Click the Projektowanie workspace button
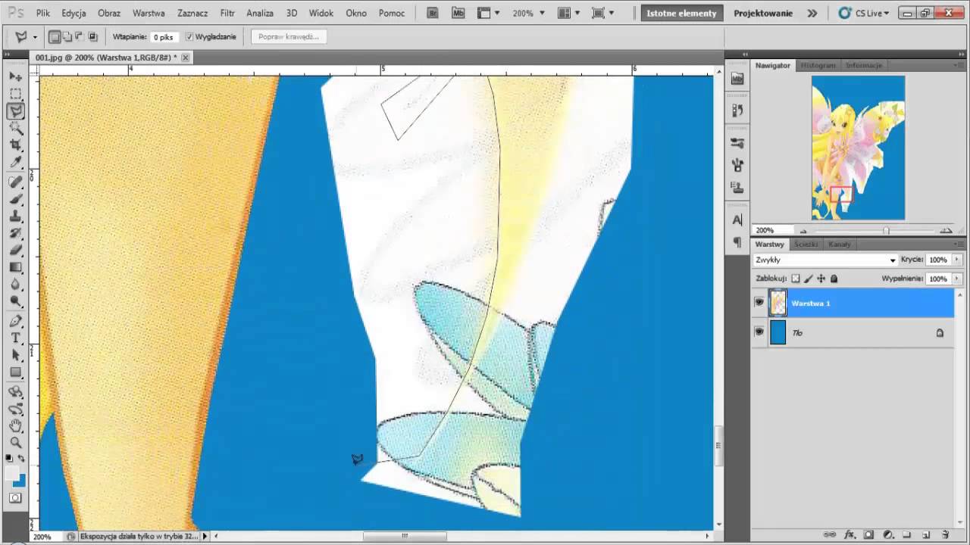Image resolution: width=970 pixels, height=545 pixels. pyautogui.click(x=763, y=13)
